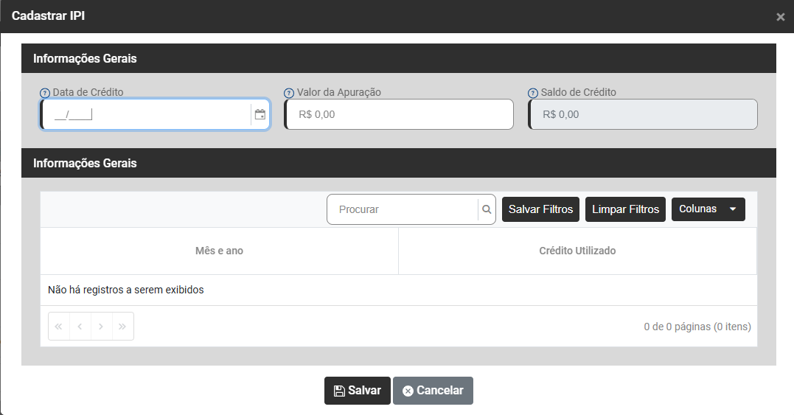Sort by the Mês e ano column header
This screenshot has width=794, height=415.
[x=219, y=251]
